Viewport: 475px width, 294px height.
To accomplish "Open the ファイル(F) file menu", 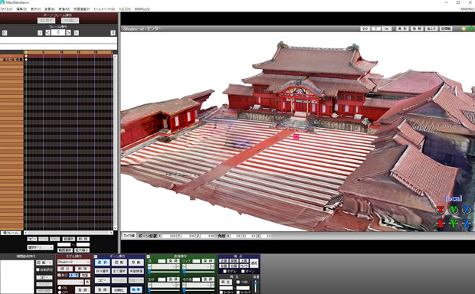I will (x=6, y=9).
